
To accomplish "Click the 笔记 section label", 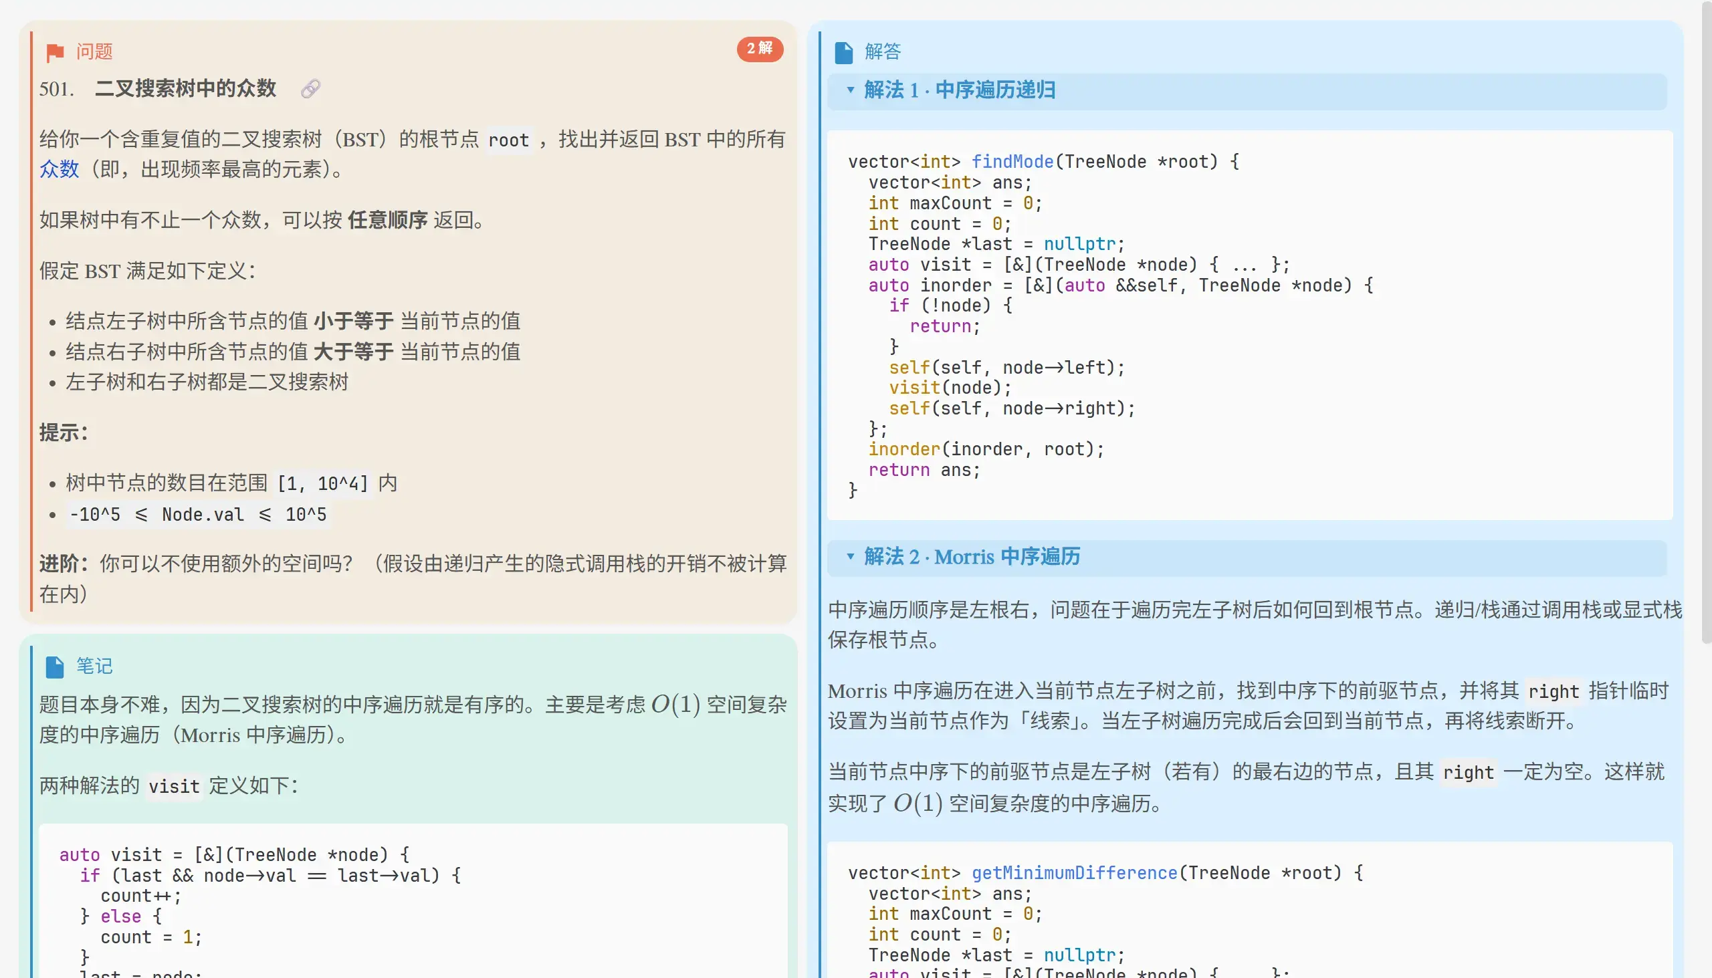I will point(94,666).
